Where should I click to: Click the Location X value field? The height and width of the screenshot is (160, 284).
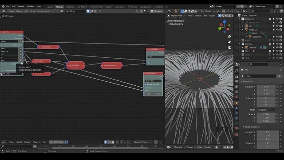(266, 87)
